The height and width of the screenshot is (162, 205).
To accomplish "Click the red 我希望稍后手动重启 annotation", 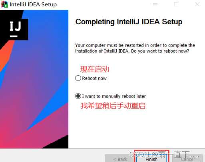I will pos(113,106).
